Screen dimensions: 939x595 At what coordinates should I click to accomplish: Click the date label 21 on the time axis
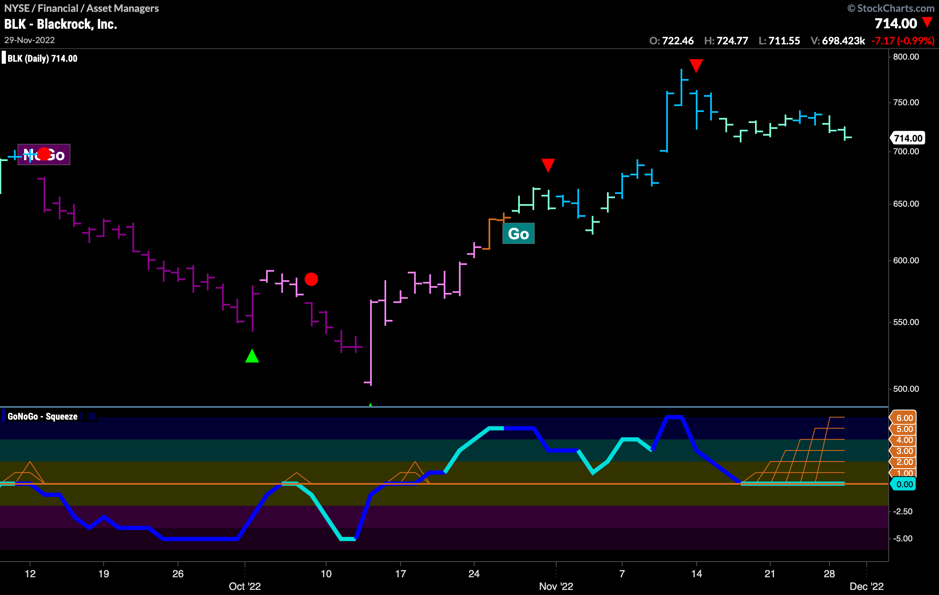point(770,573)
